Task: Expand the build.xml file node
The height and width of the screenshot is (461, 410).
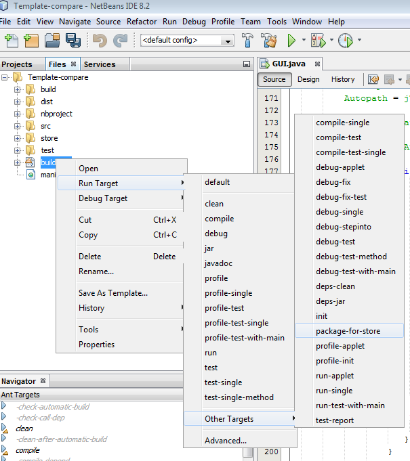Action: coord(18,163)
